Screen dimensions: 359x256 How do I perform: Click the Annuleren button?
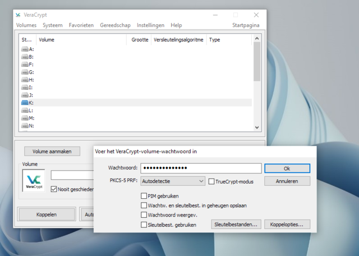click(x=287, y=181)
